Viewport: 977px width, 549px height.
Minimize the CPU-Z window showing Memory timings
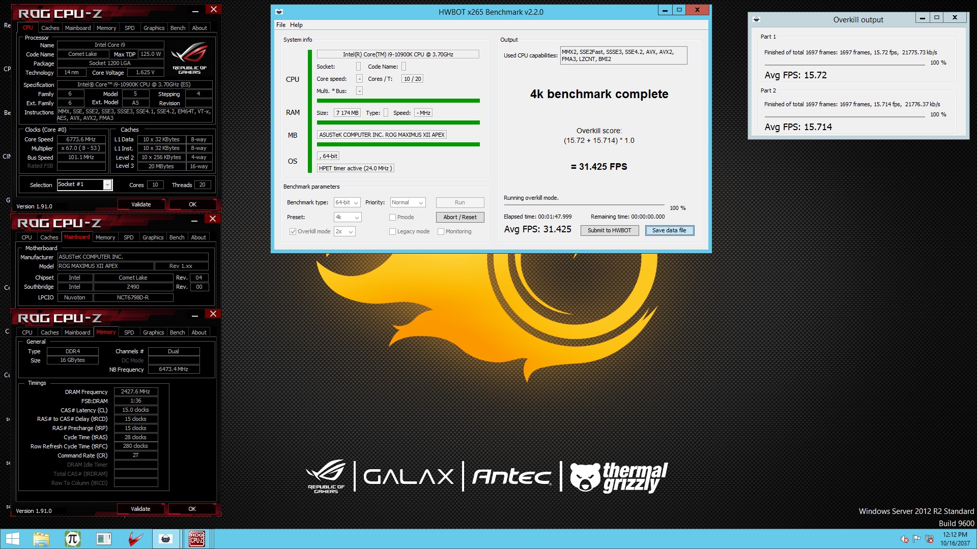click(x=194, y=316)
